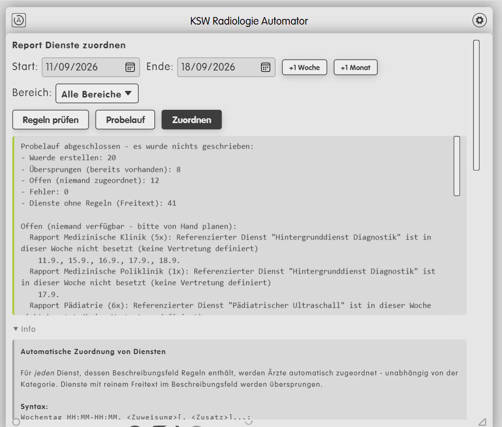
Task: Click the Regeln prüfen button
Action: tap(51, 120)
